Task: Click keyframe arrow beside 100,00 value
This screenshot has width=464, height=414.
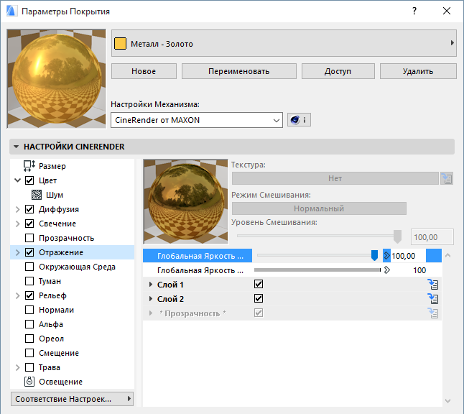Action: pos(386,256)
